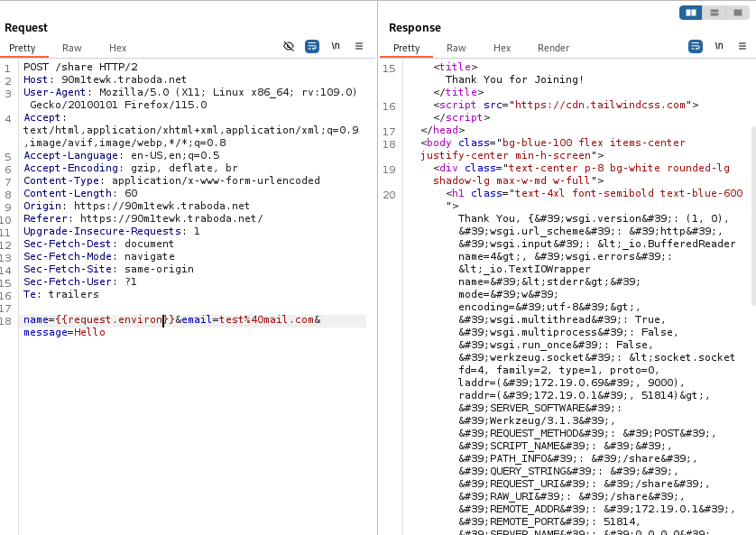Select the combined tabbed layout icon

(x=738, y=13)
